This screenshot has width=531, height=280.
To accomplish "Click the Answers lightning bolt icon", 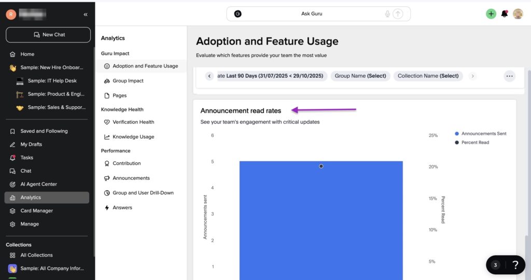I will click(x=107, y=207).
